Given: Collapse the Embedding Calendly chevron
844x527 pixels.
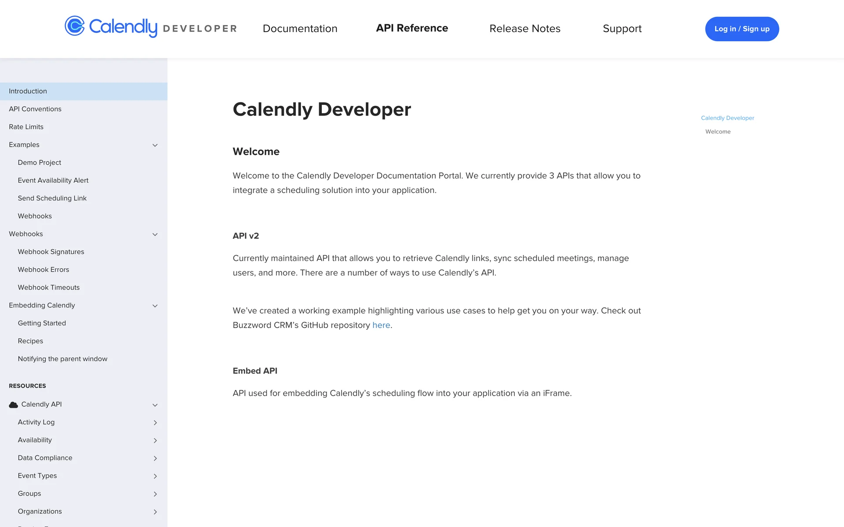Looking at the screenshot, I should [155, 306].
